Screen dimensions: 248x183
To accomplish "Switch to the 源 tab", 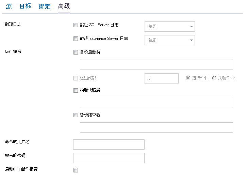I will (9, 6).
